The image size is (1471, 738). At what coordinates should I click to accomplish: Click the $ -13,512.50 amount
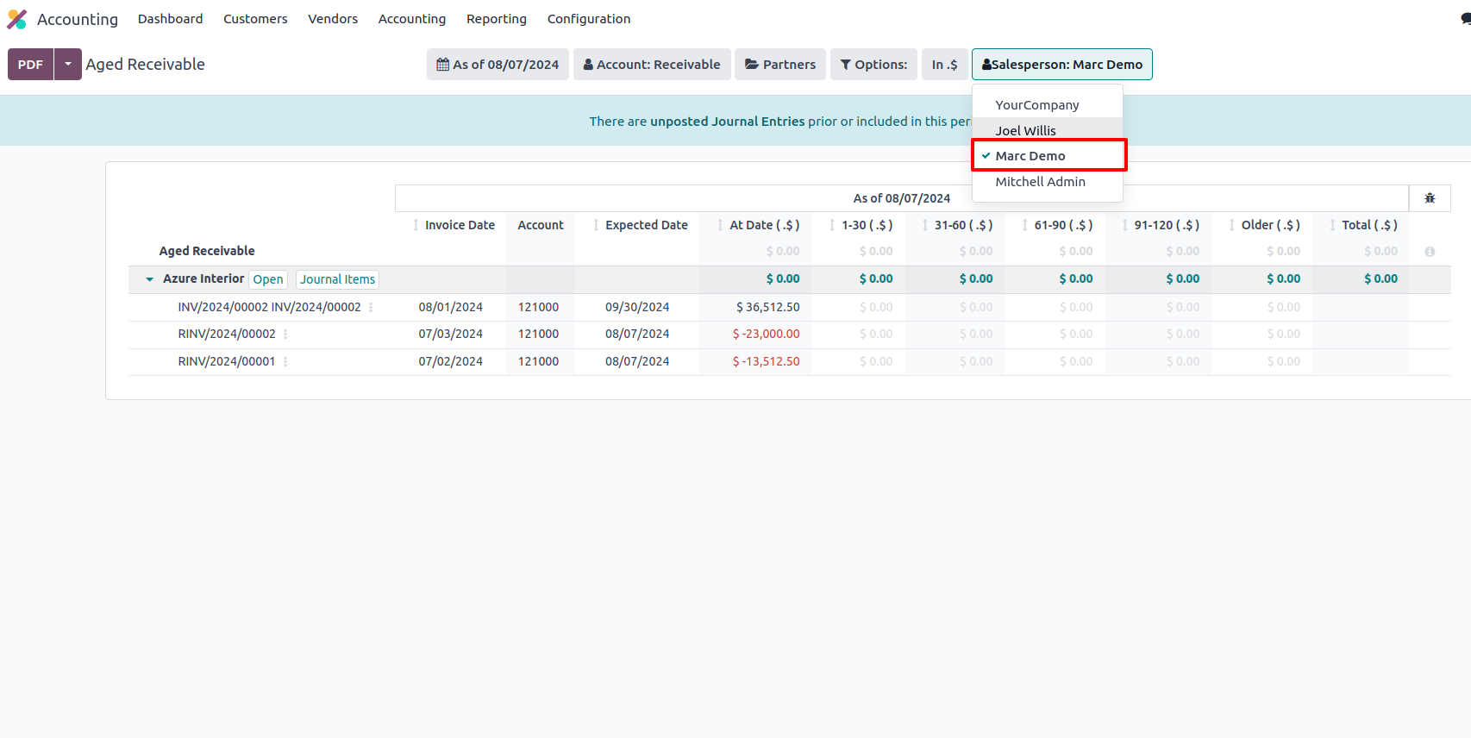click(x=767, y=362)
